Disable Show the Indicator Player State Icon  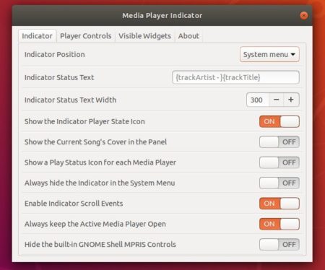(x=279, y=121)
